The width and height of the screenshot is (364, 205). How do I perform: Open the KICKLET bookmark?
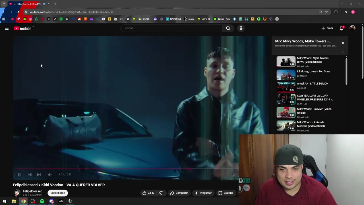(x=144, y=19)
